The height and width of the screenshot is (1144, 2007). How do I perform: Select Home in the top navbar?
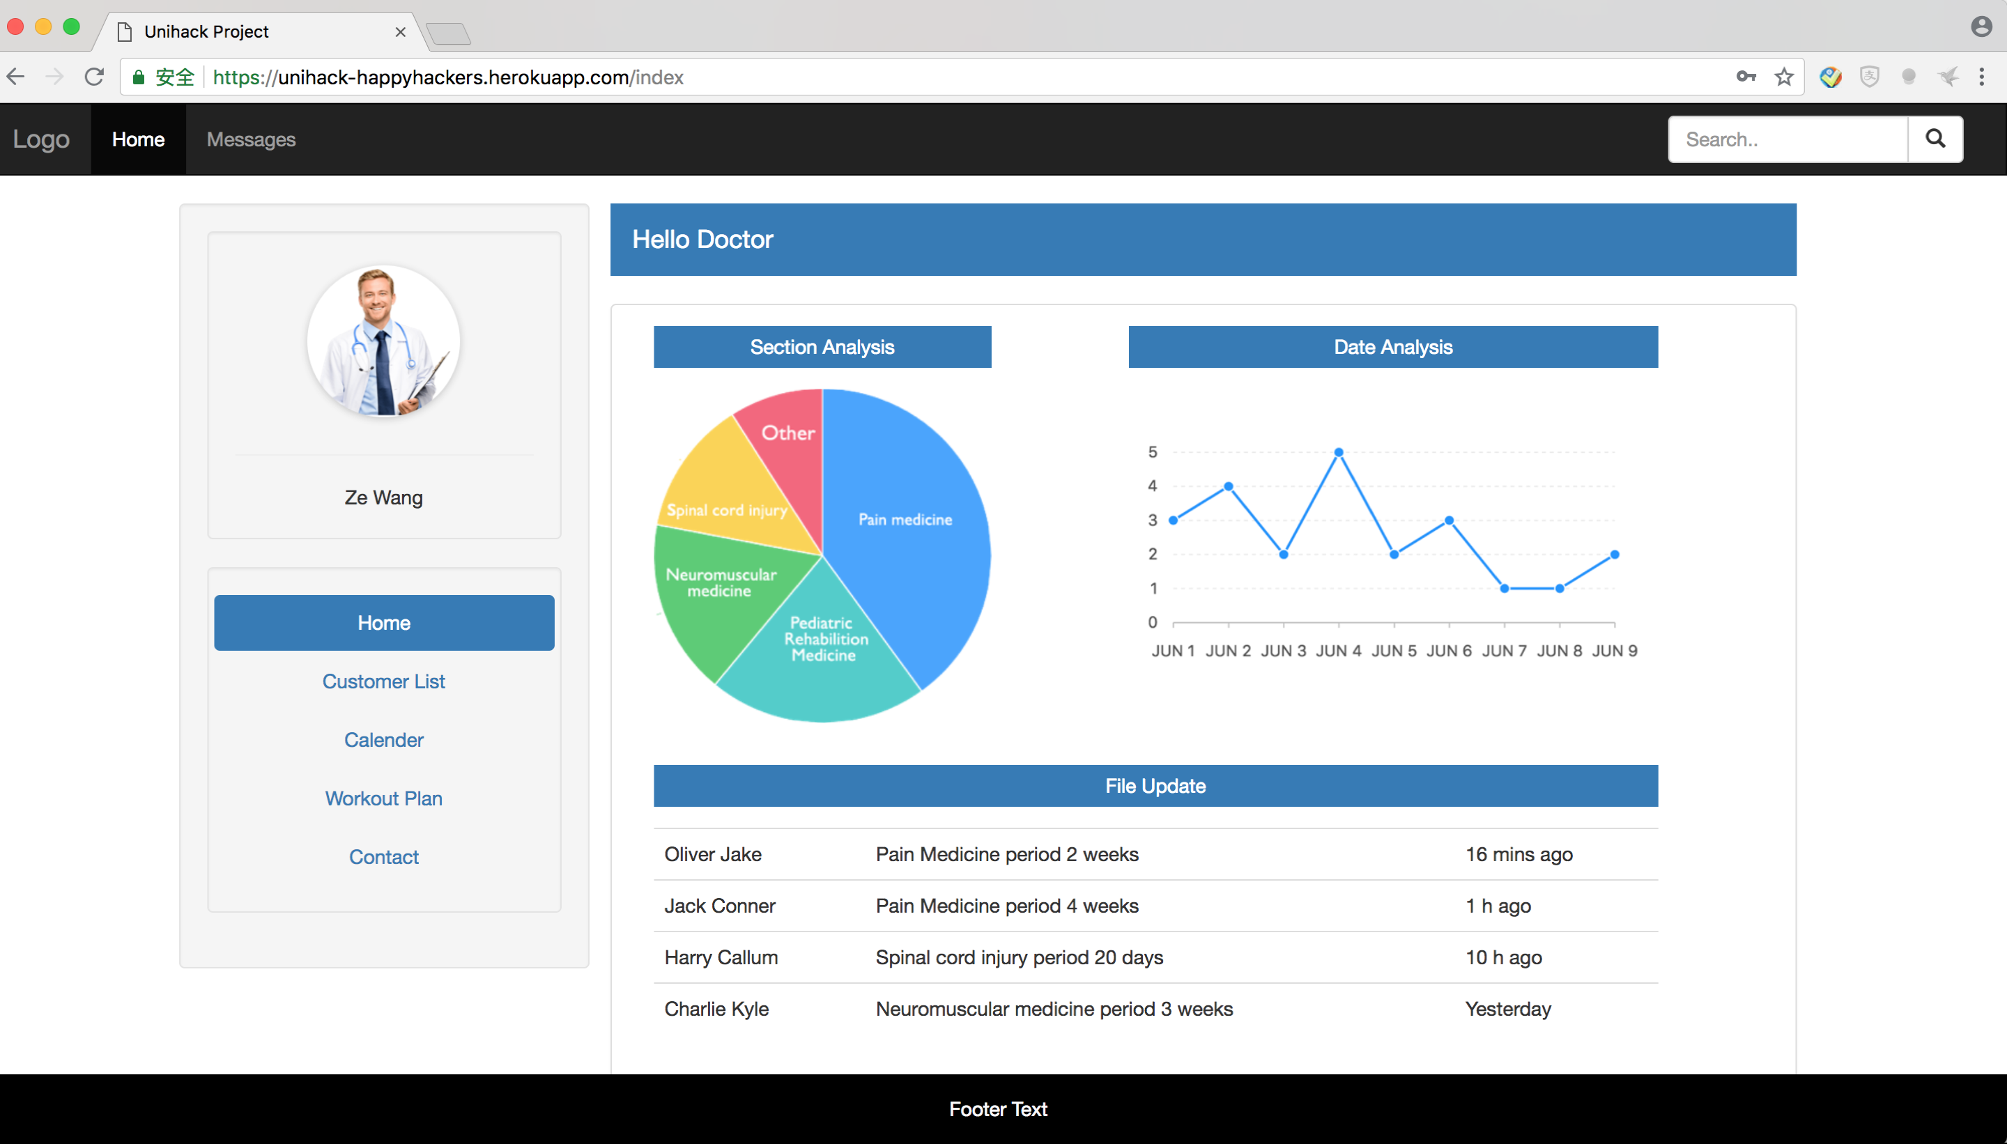[138, 140]
